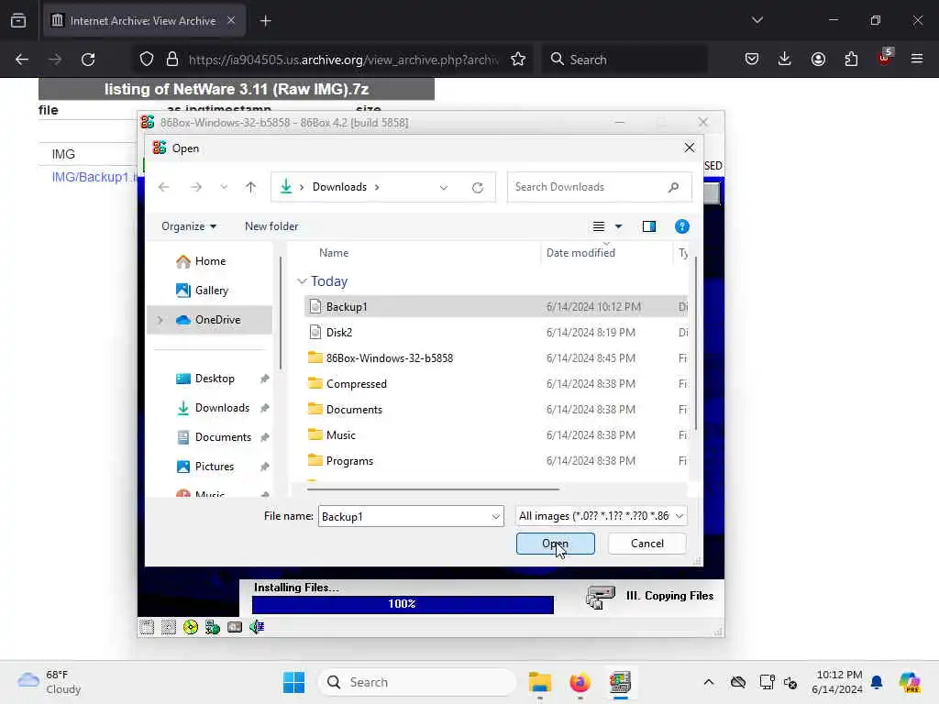Click second floppy drive icon in 86Box status bar

click(169, 627)
